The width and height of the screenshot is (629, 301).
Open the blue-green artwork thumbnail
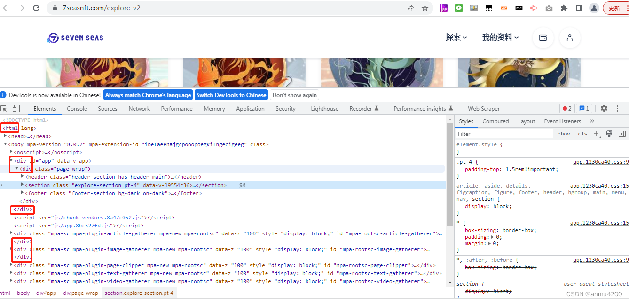click(382, 73)
